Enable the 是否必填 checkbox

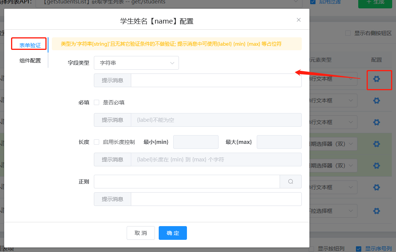(97, 102)
